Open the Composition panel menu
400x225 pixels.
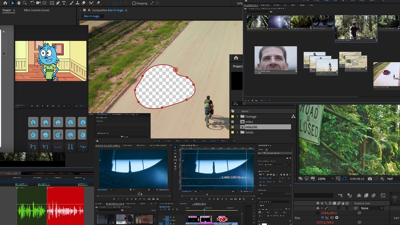coord(126,10)
